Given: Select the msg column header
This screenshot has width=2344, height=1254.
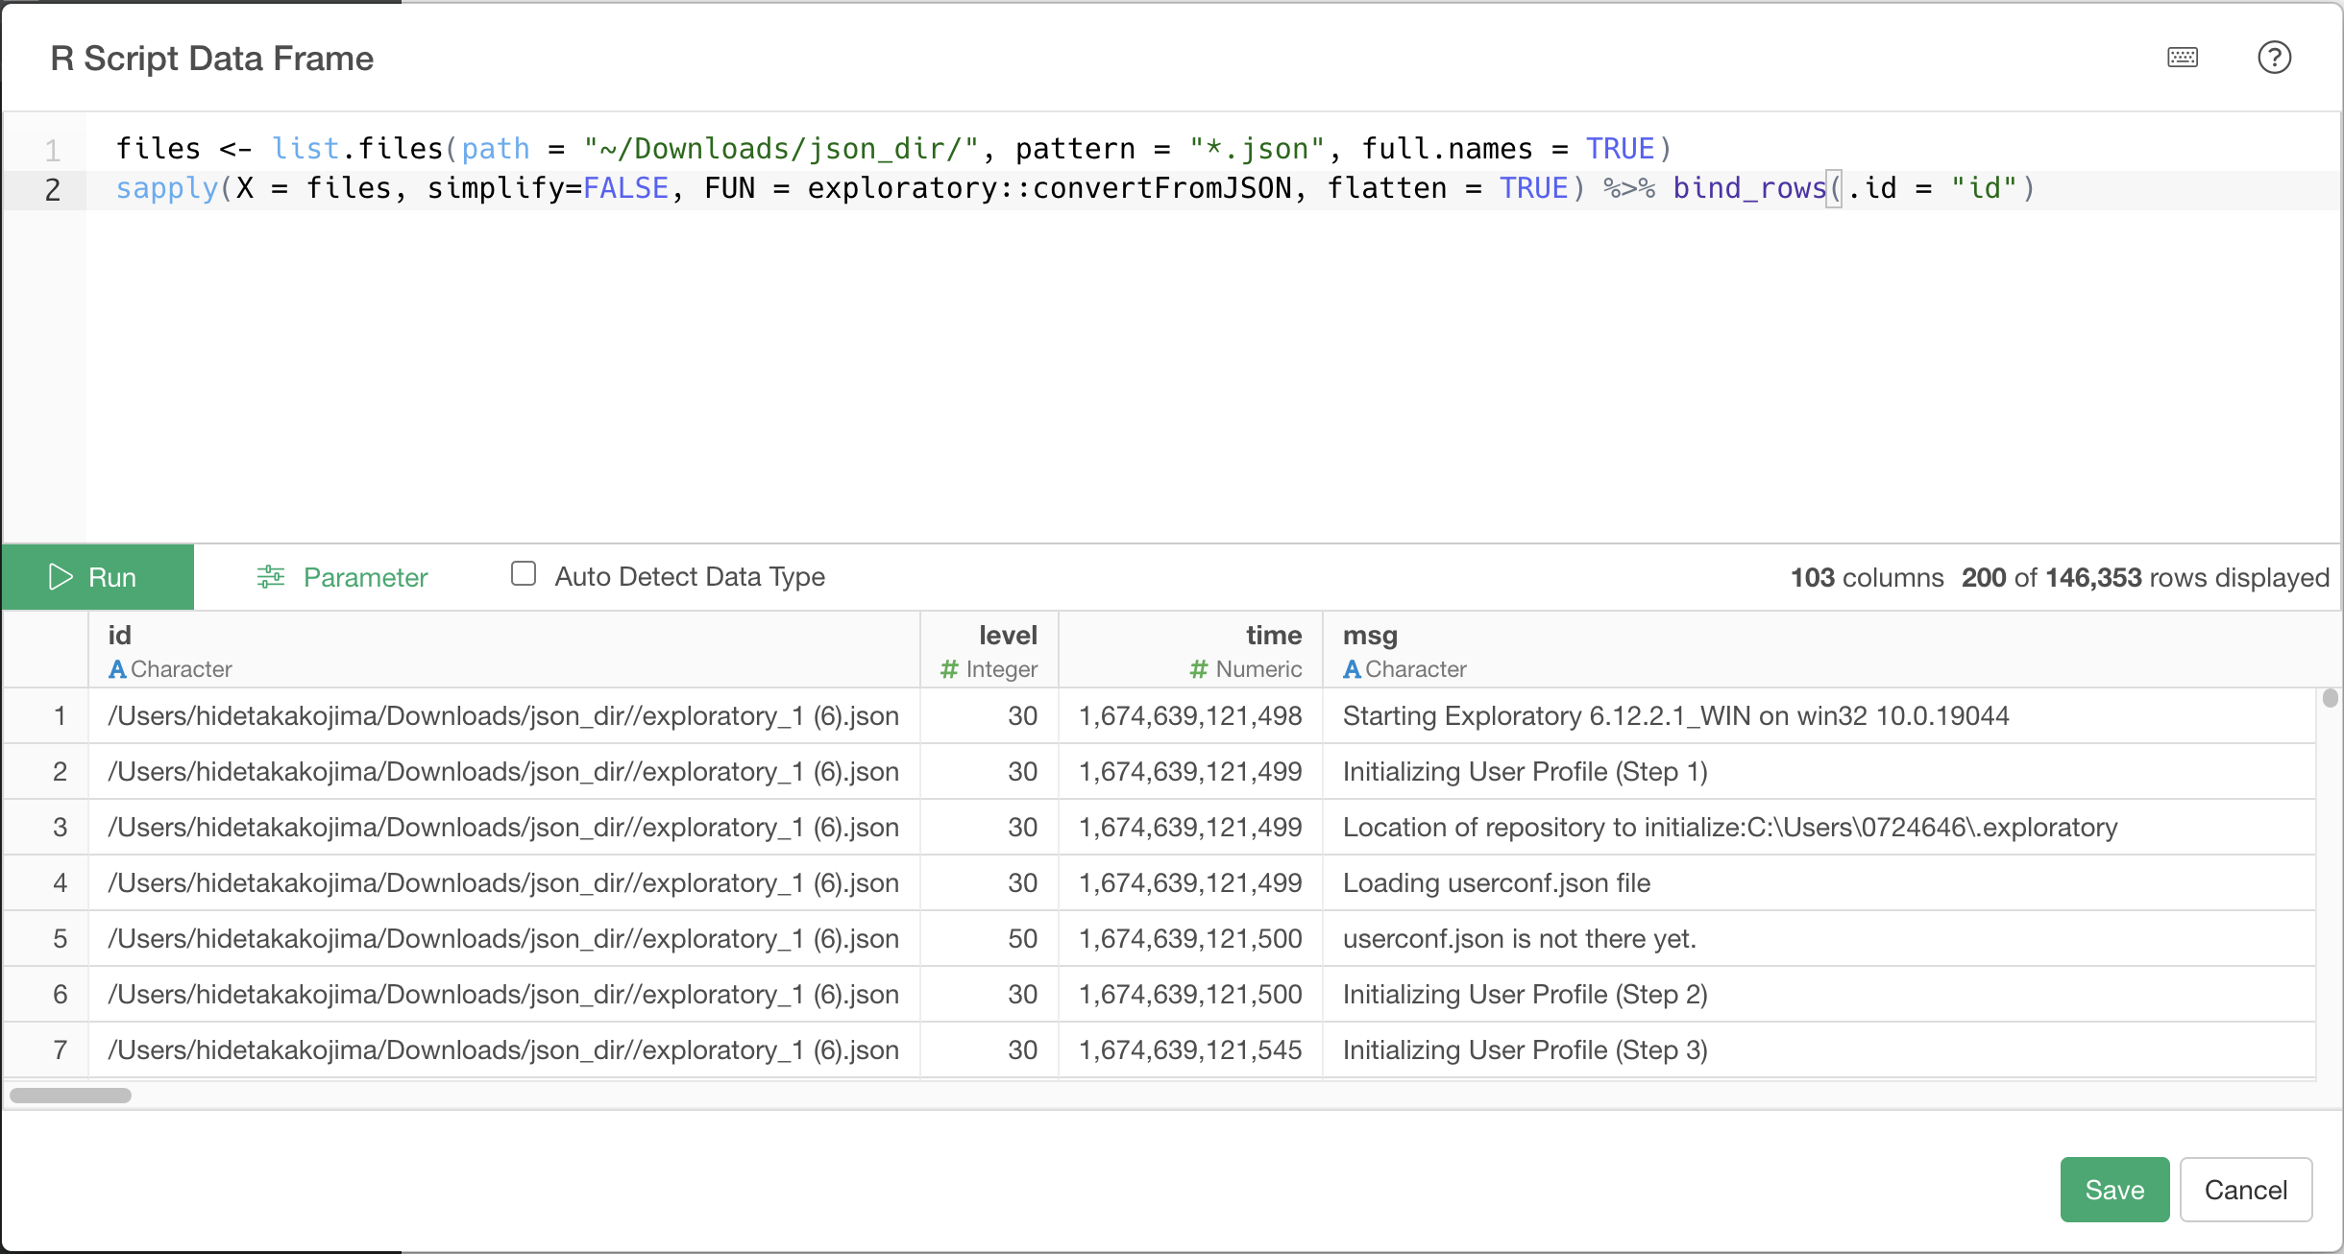Looking at the screenshot, I should pyautogui.click(x=1370, y=636).
